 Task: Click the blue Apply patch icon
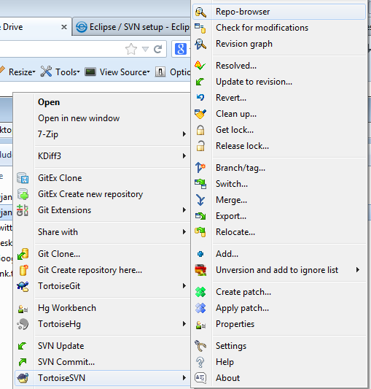click(200, 308)
